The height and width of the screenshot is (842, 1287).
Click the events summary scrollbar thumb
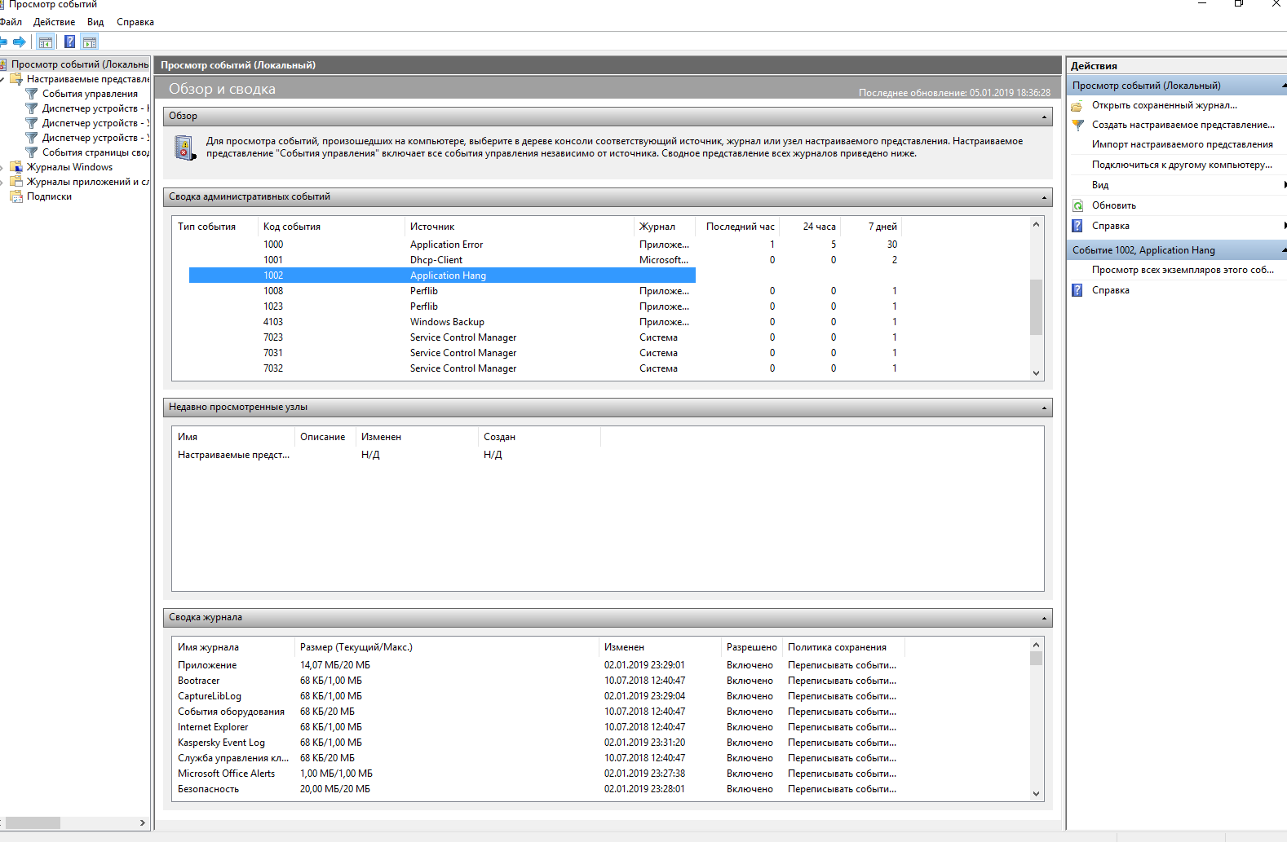tap(1036, 307)
